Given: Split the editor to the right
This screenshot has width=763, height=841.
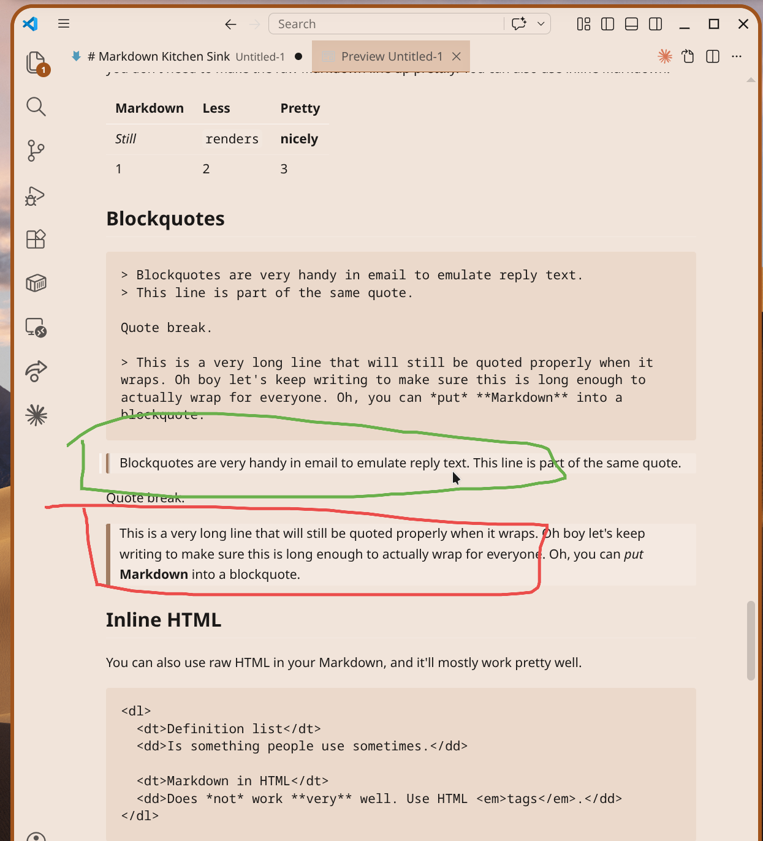Looking at the screenshot, I should [x=713, y=56].
